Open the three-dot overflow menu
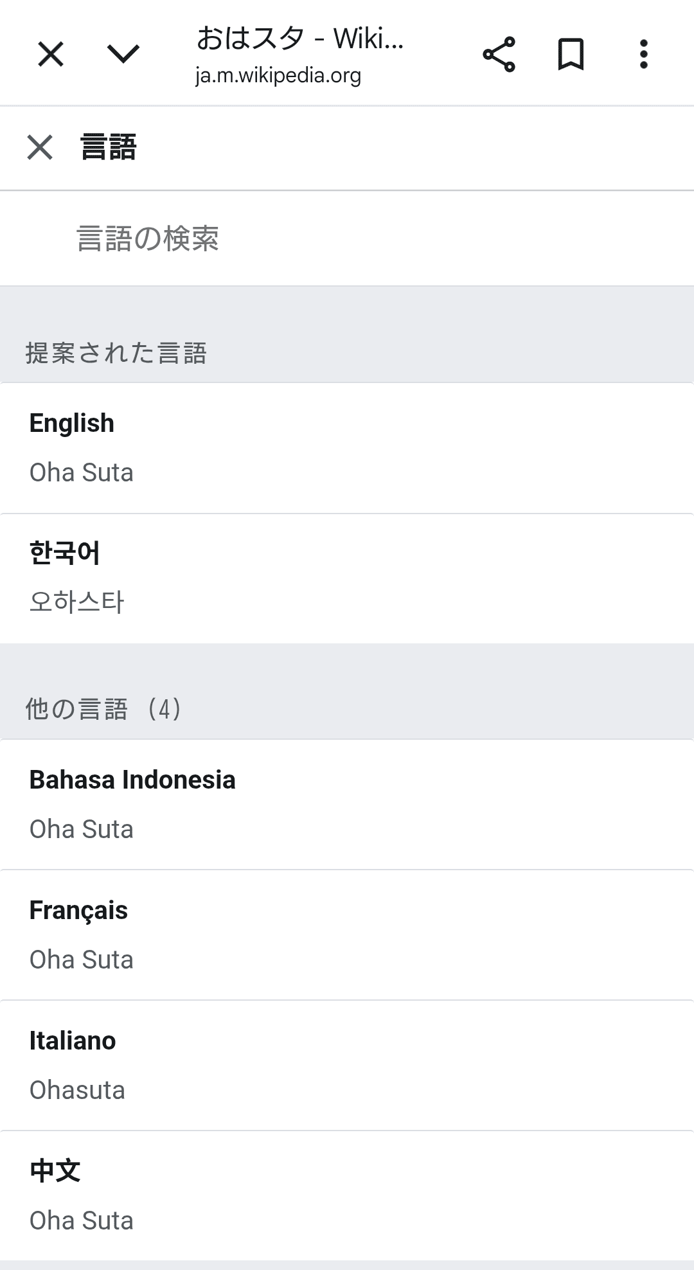This screenshot has width=694, height=1270. [643, 54]
